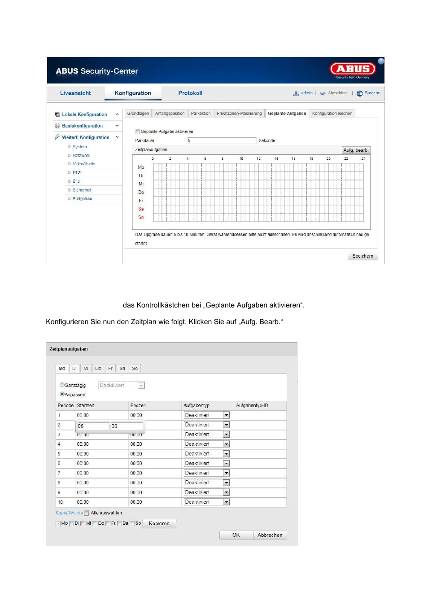Click the Sprache link
The height and width of the screenshot is (606, 428).
pos(372,93)
